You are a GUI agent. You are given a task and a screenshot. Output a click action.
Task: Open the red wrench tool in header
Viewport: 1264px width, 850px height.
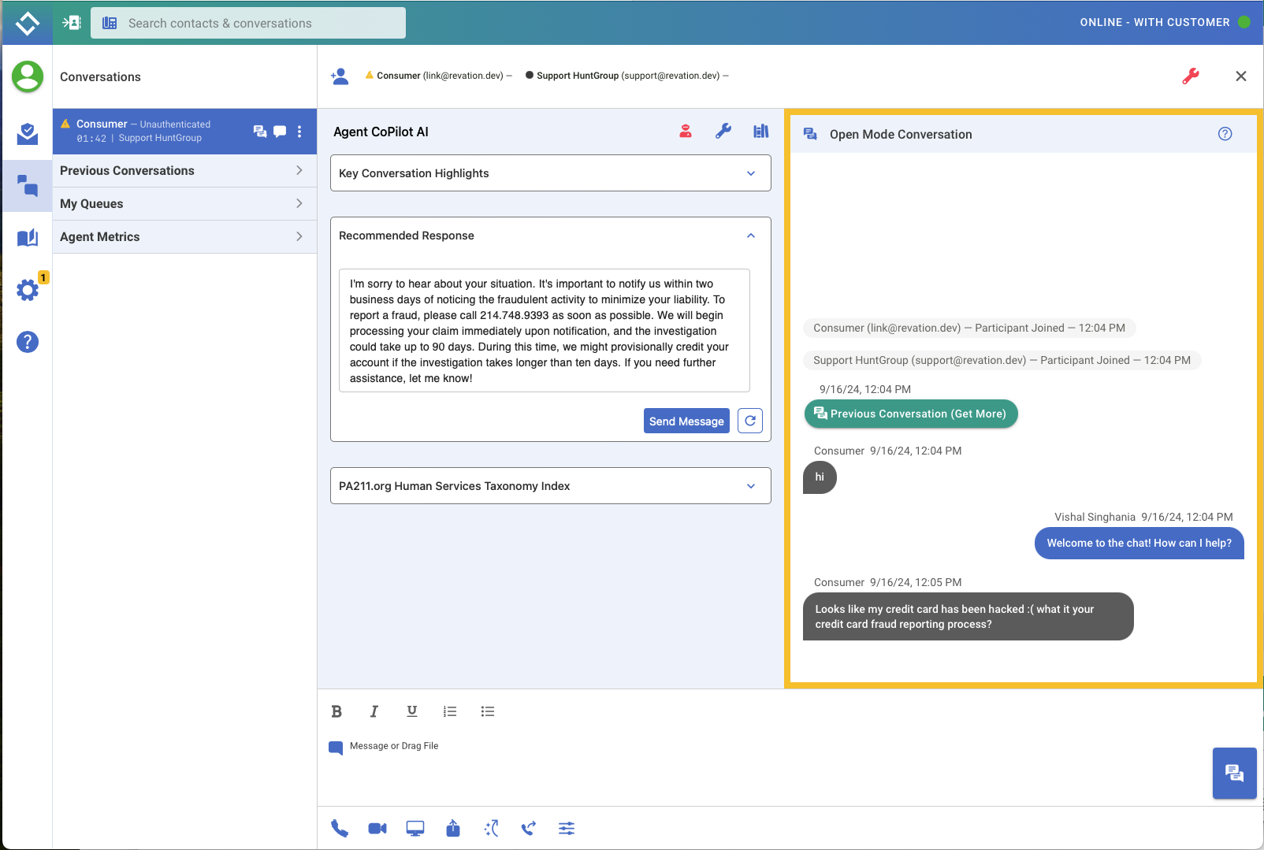(1191, 76)
